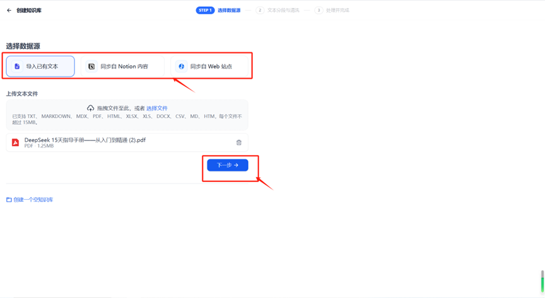Viewport: 545px width, 298px height.
Task: Click the DeepSeek 15天指导手册 file name
Action: coord(85,140)
